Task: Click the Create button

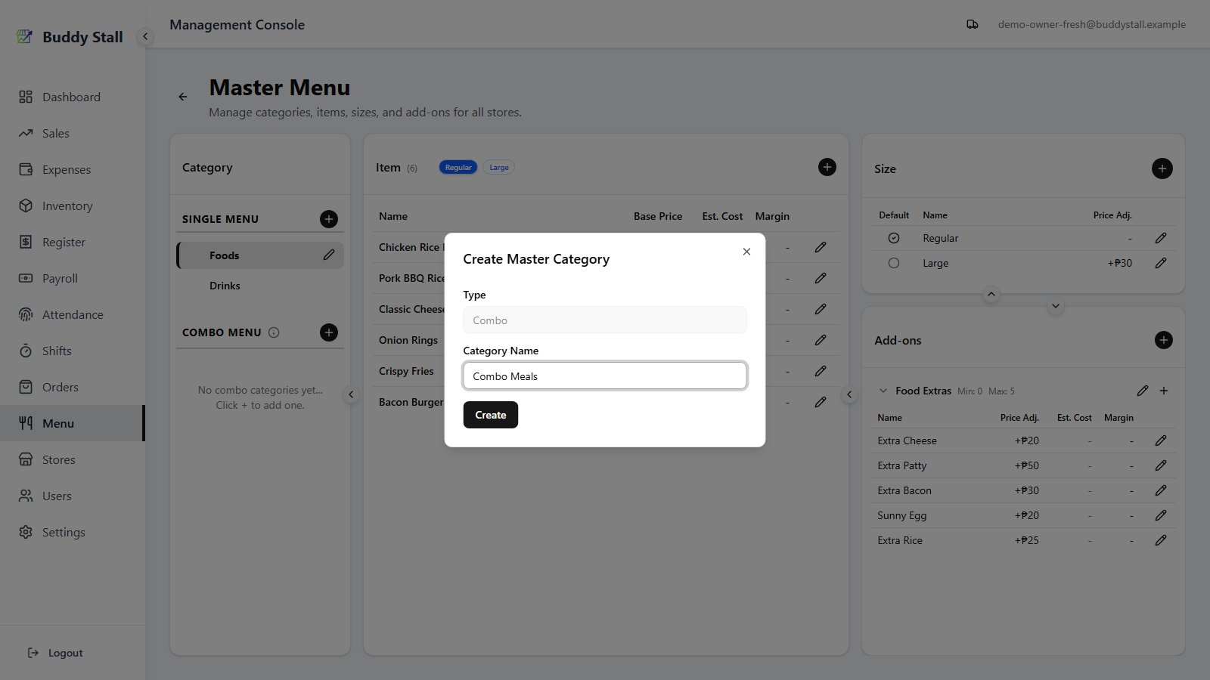Action: [491, 415]
